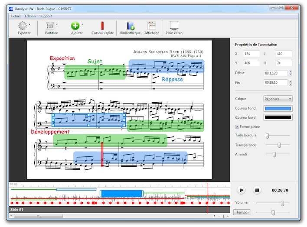
Task: Click the timeline scroll left arrow
Action: coord(11,216)
